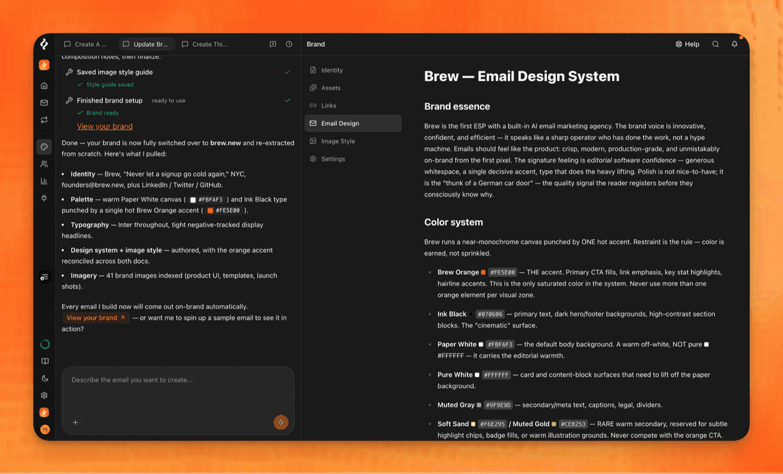Click the green progress ring icon
The height and width of the screenshot is (474, 783).
tap(44, 344)
